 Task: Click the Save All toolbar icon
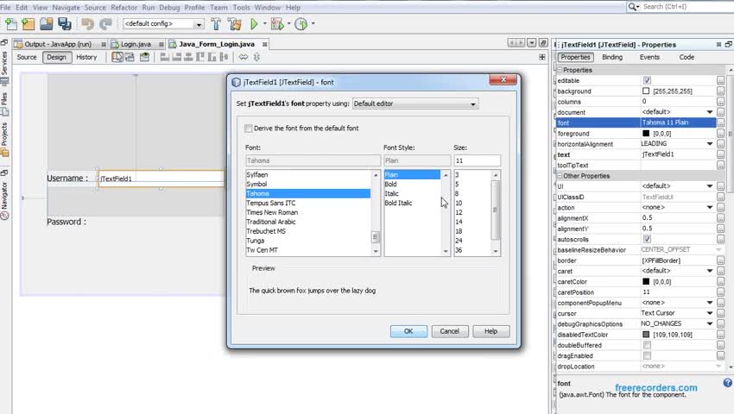pos(64,24)
